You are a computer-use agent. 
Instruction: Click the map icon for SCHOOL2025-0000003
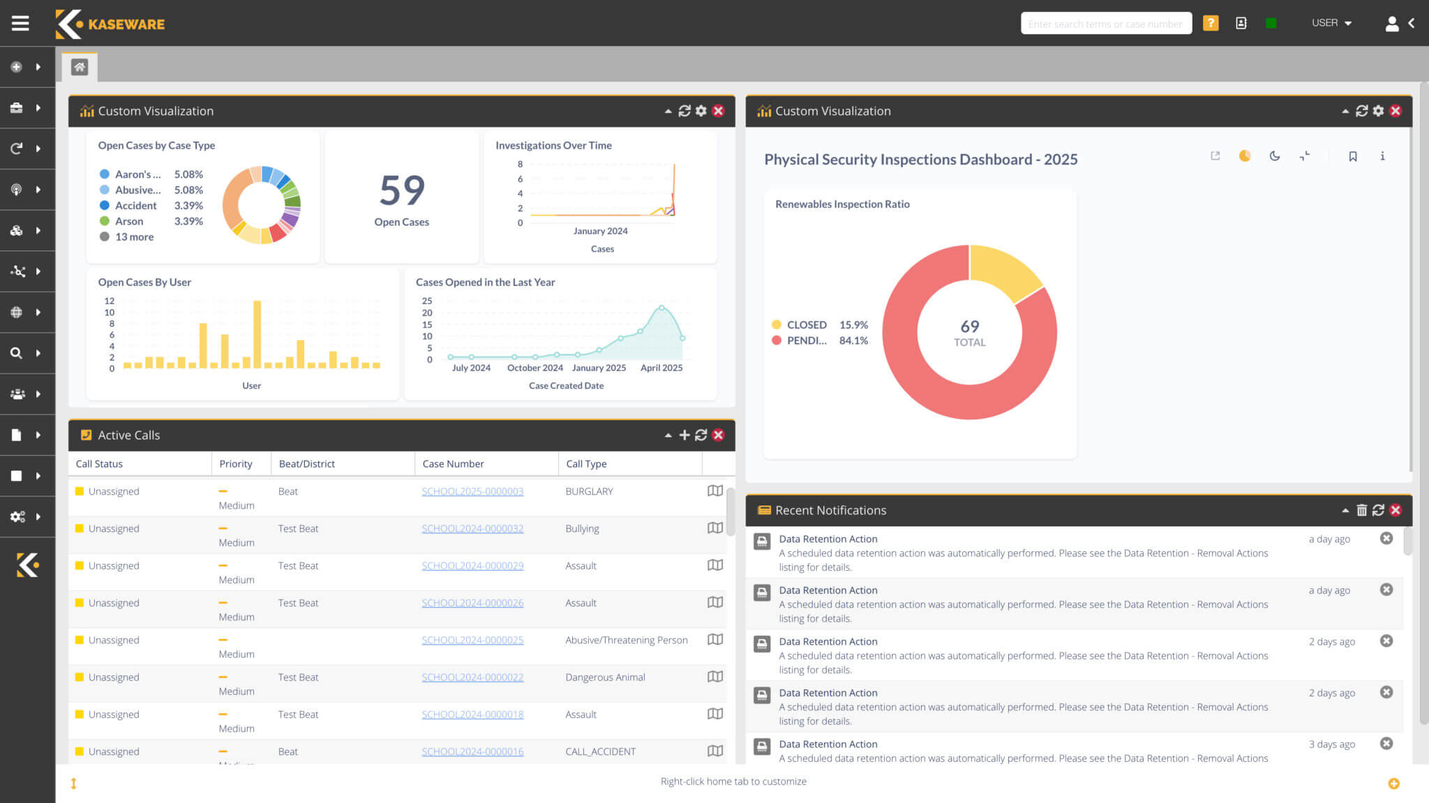click(714, 491)
